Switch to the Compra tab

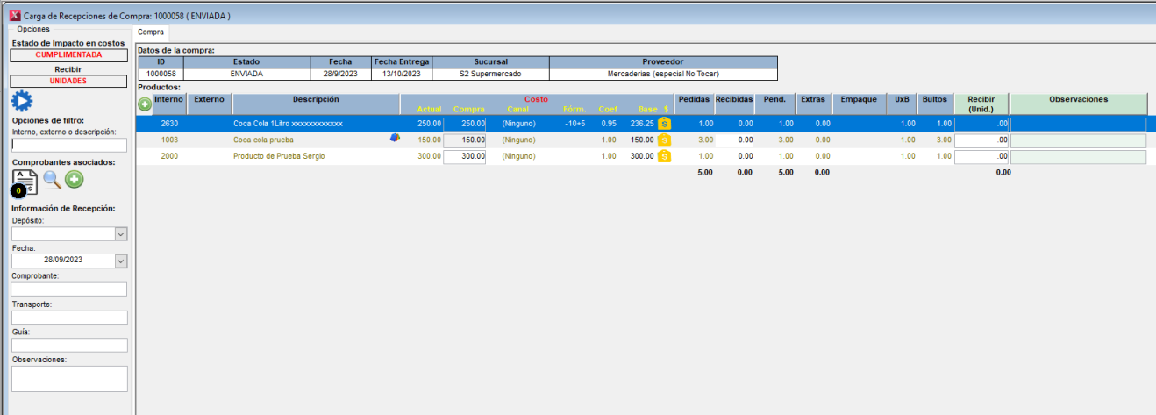click(151, 32)
